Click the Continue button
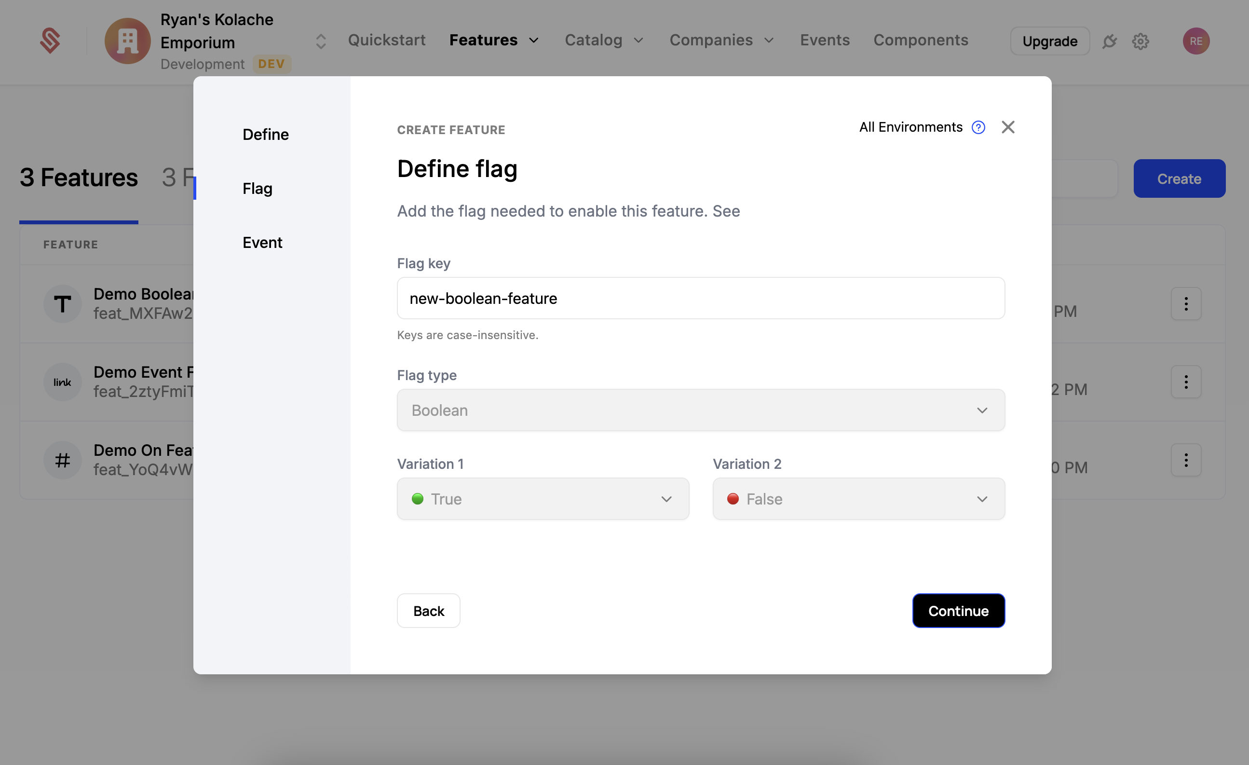The height and width of the screenshot is (765, 1249). [958, 610]
